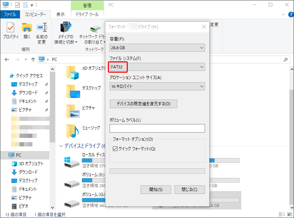Image resolution: width=294 pixels, height=218 pixels.
Task: Close the format dialog with X
Action: point(204,27)
